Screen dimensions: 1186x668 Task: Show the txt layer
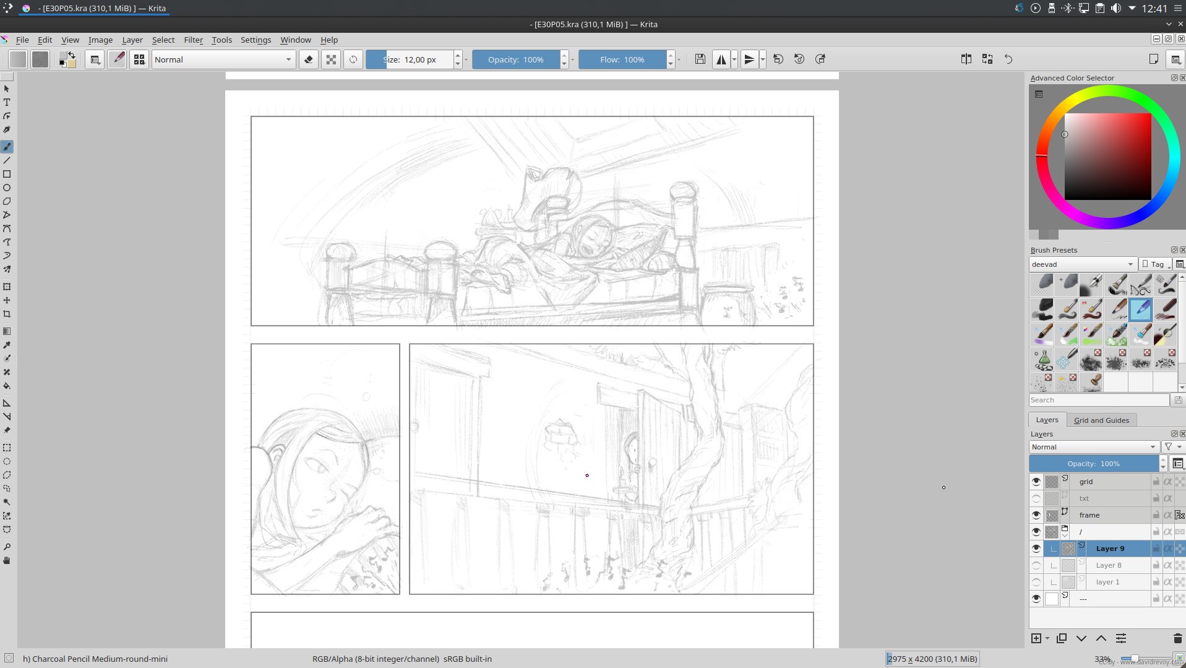(x=1036, y=498)
